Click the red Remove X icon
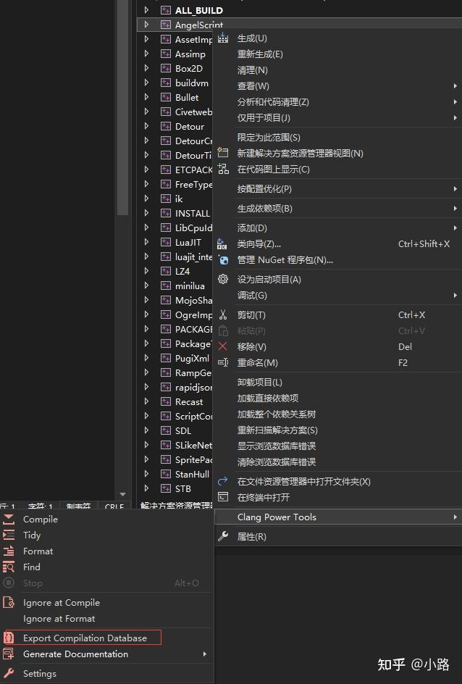The image size is (462, 684). [223, 346]
